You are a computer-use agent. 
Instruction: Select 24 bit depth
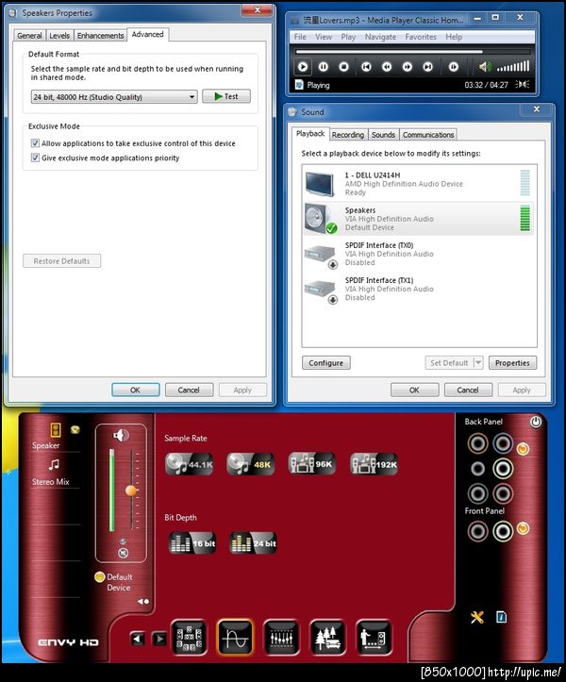pos(253,543)
